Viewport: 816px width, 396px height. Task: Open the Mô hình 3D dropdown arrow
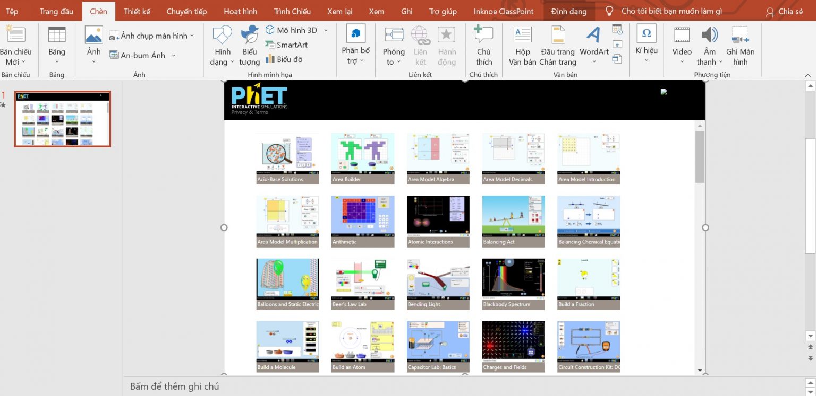click(326, 30)
